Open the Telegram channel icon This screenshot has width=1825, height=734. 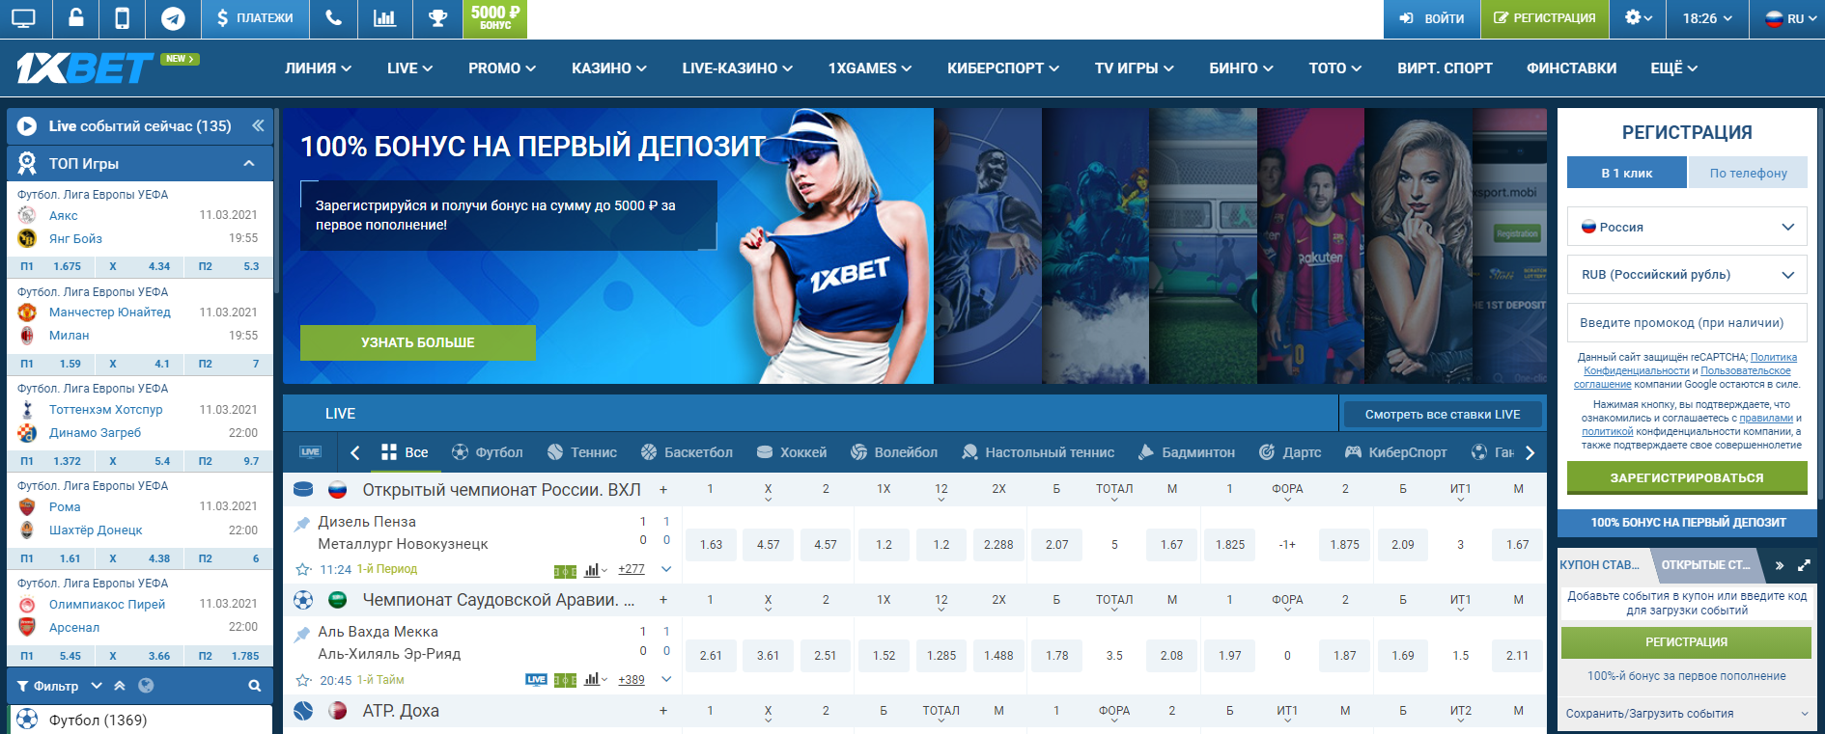coord(173,18)
